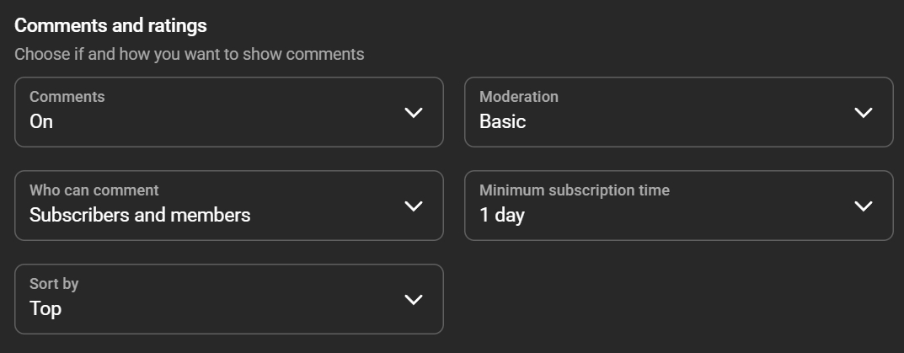
Task: Click the 'Basic' moderation value text
Action: (502, 122)
